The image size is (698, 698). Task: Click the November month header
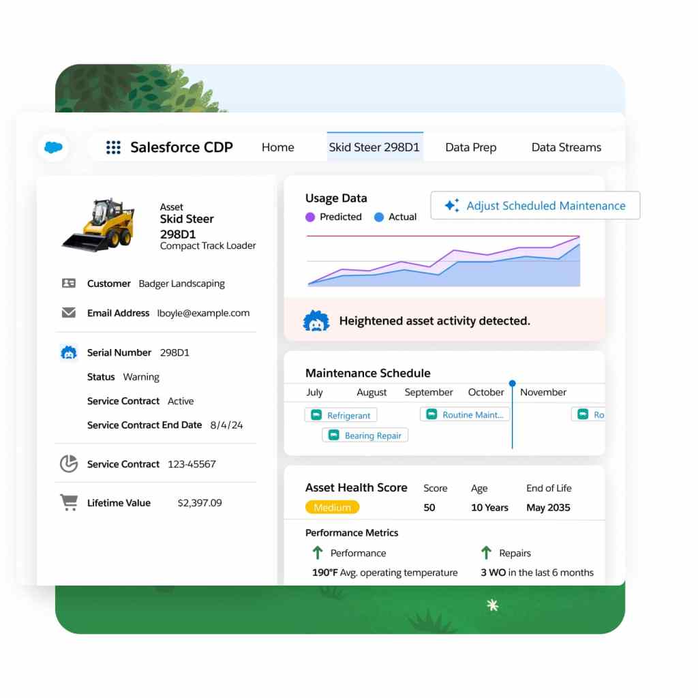[543, 392]
